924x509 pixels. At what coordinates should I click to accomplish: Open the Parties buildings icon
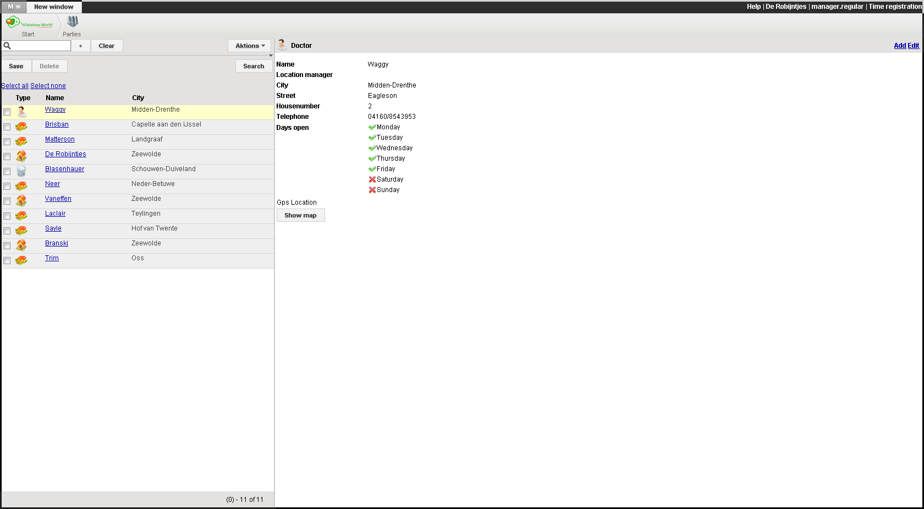[72, 22]
